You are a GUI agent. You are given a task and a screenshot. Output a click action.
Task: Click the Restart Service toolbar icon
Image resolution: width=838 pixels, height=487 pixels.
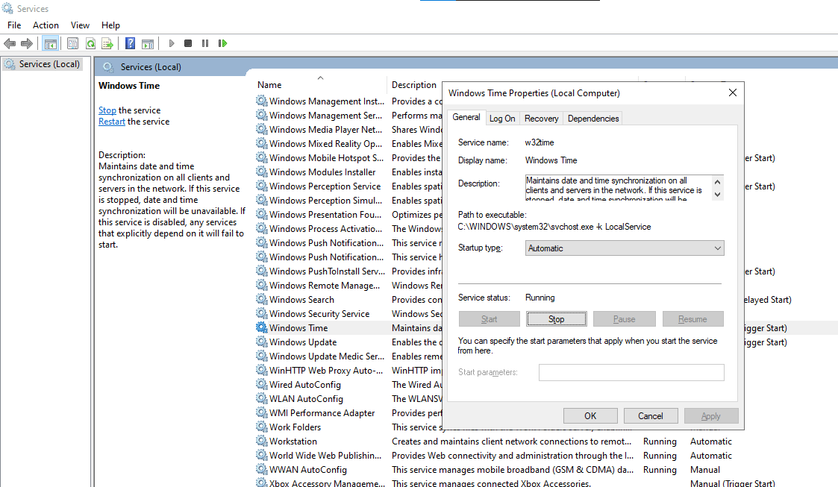[222, 43]
